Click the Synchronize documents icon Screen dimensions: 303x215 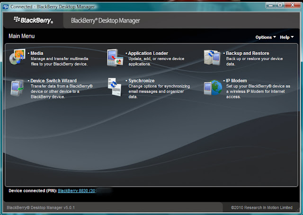(115, 87)
